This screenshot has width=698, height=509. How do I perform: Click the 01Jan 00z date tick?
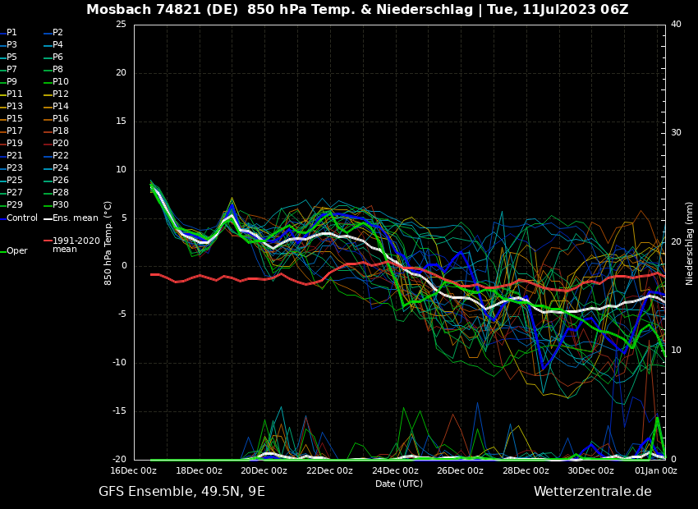pos(656,470)
